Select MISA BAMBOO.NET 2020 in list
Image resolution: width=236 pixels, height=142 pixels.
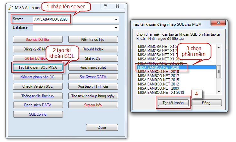pyautogui.click(x=177, y=67)
